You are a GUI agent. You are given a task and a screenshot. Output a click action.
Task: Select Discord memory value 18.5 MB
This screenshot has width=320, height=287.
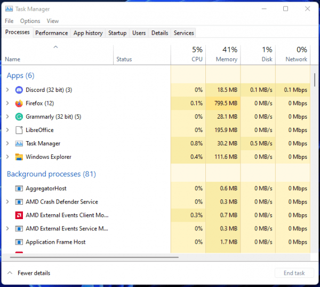[227, 90]
